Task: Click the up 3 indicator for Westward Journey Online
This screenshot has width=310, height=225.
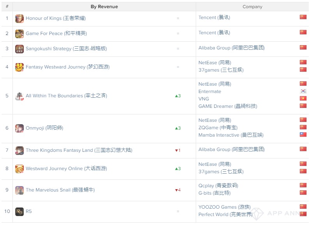Action: click(x=178, y=169)
